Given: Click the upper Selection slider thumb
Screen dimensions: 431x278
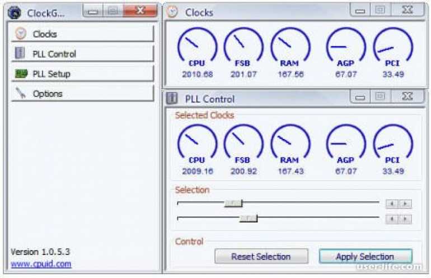Looking at the screenshot, I should tap(233, 203).
